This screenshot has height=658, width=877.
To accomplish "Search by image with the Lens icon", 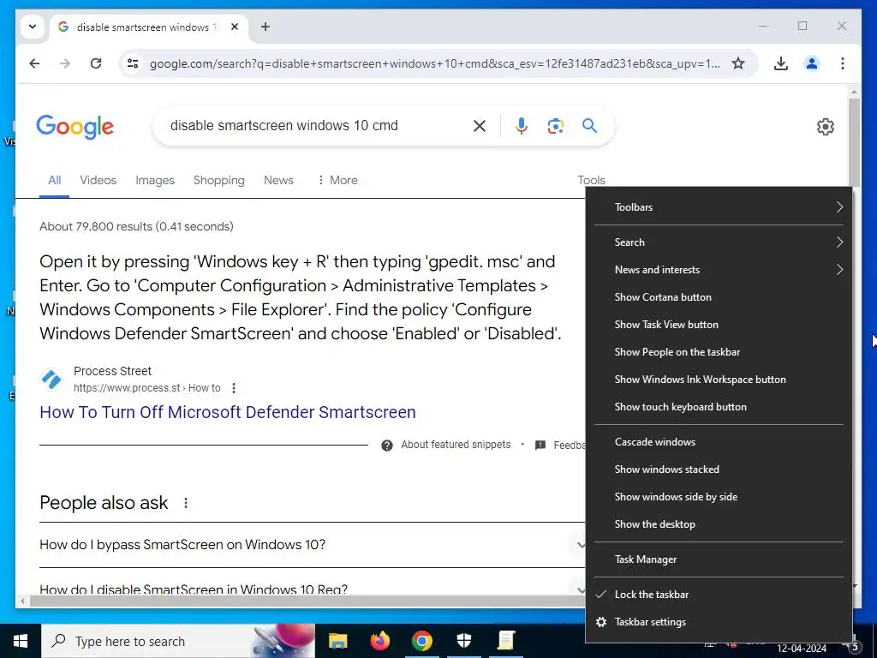I will (x=555, y=126).
